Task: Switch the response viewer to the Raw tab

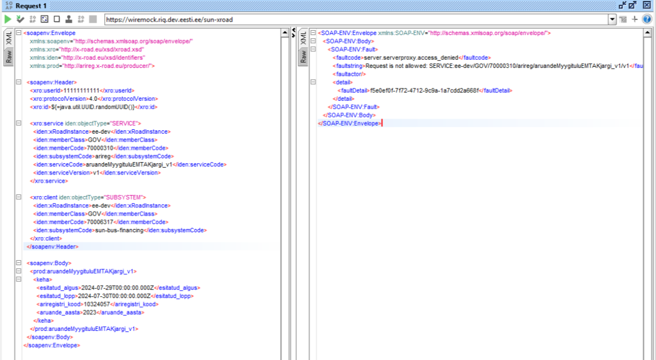Action: pyautogui.click(x=303, y=56)
